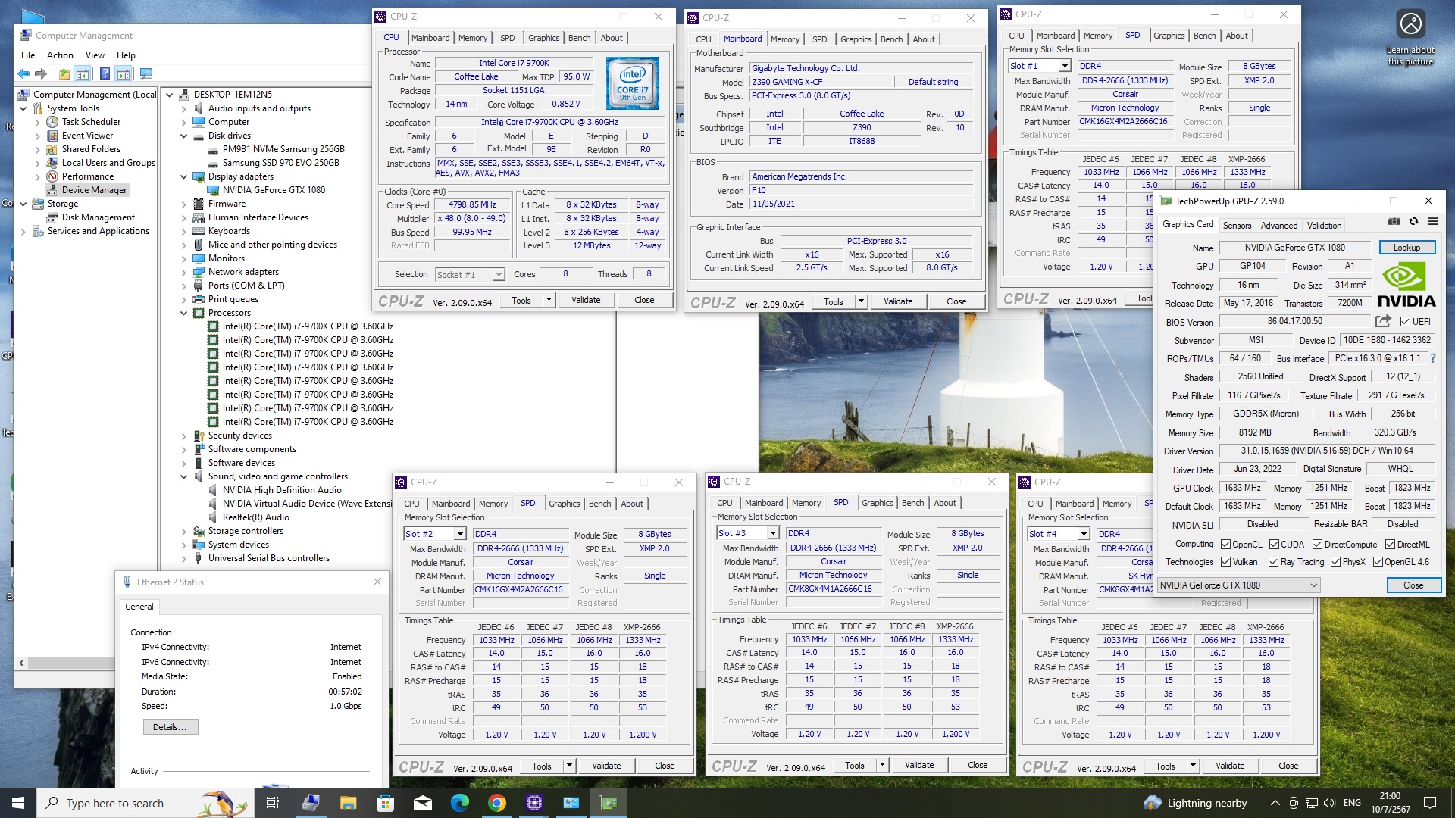
Task: Take GPU-Z screenshot with camera icon
Action: [x=1394, y=221]
